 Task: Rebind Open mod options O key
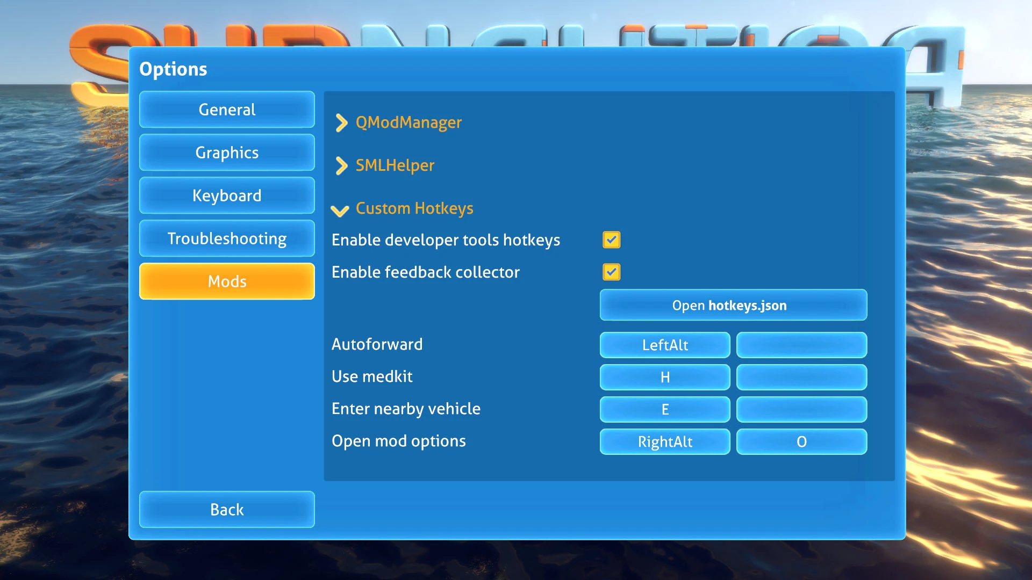801,441
